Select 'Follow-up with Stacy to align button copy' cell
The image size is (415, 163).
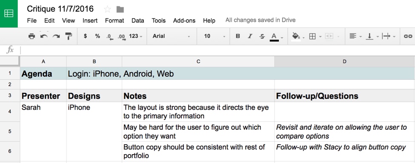tap(345, 152)
